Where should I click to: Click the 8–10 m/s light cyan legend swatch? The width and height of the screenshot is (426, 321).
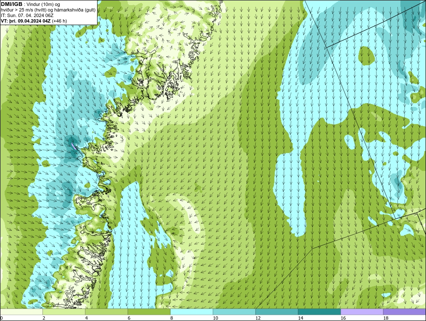(192, 312)
